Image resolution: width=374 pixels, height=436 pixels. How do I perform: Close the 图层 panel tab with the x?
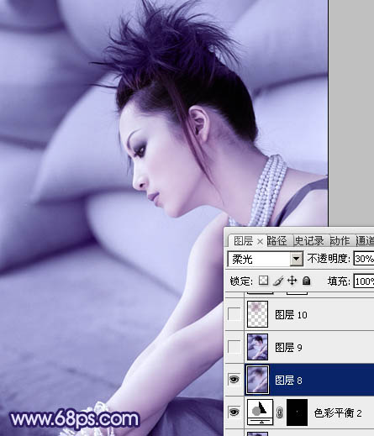(260, 241)
